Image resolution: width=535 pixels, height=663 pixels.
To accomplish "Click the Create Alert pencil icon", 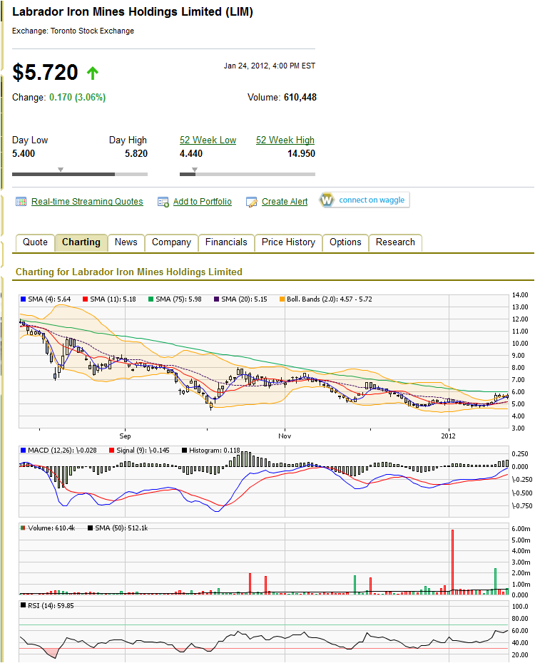I will pyautogui.click(x=251, y=202).
